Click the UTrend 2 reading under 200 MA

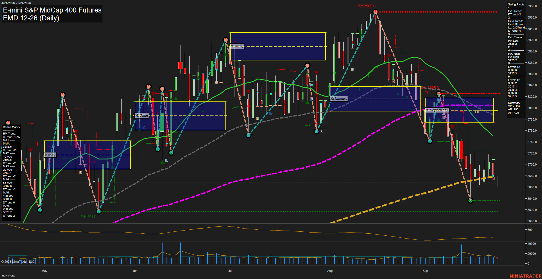pyautogui.click(x=9, y=216)
